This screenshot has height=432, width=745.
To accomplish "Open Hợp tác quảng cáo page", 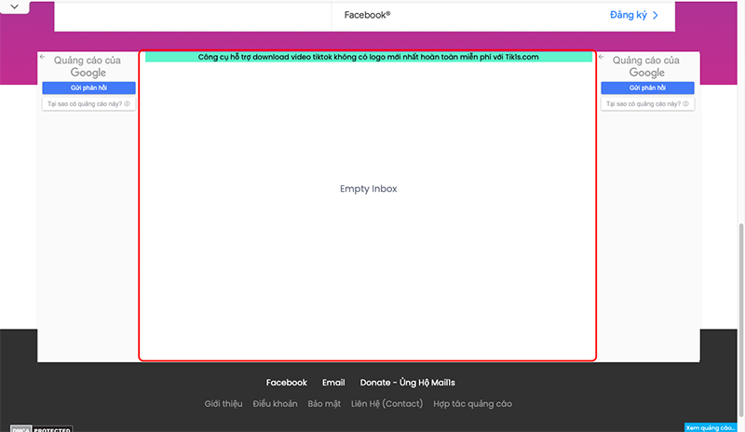I will [473, 403].
